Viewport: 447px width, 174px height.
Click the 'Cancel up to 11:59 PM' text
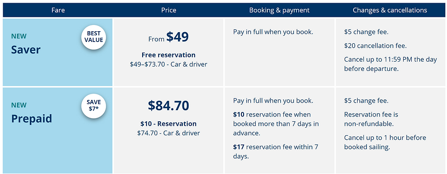pos(390,64)
